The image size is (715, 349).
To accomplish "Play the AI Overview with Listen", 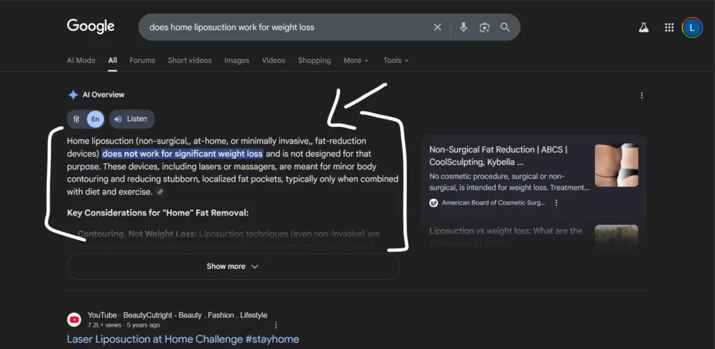I will coord(131,119).
